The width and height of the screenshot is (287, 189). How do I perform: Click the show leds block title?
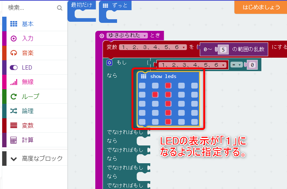(x=163, y=77)
